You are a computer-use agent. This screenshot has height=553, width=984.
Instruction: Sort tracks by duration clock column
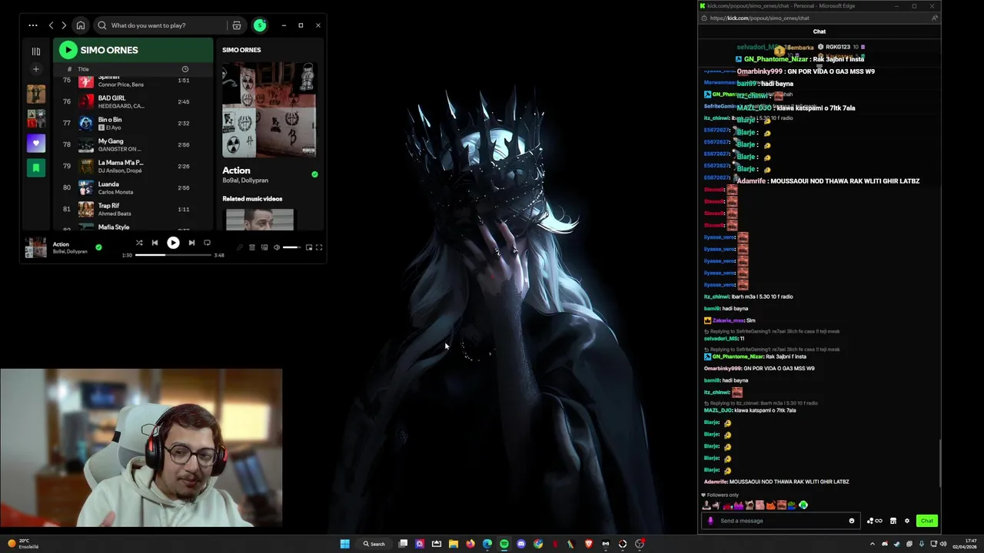coord(184,69)
